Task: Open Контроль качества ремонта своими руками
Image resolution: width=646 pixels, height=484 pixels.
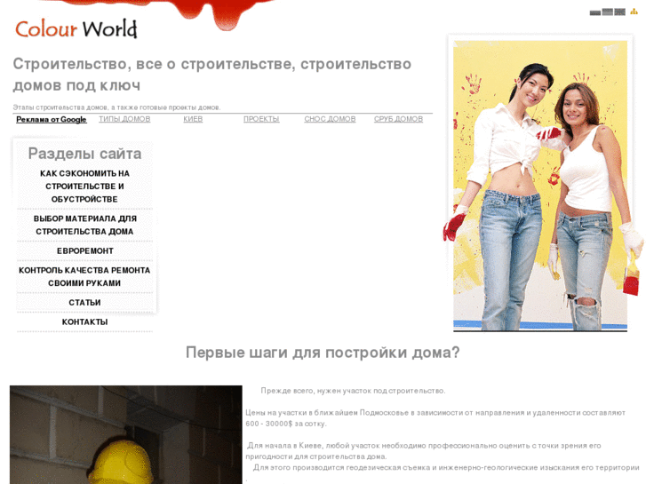Action: click(x=84, y=276)
